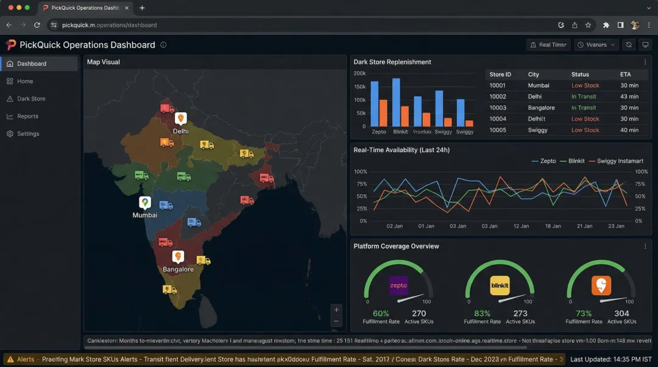Open Dark Store Replenishment panel menu
Screen dimensions: 658x367
pos(644,61)
